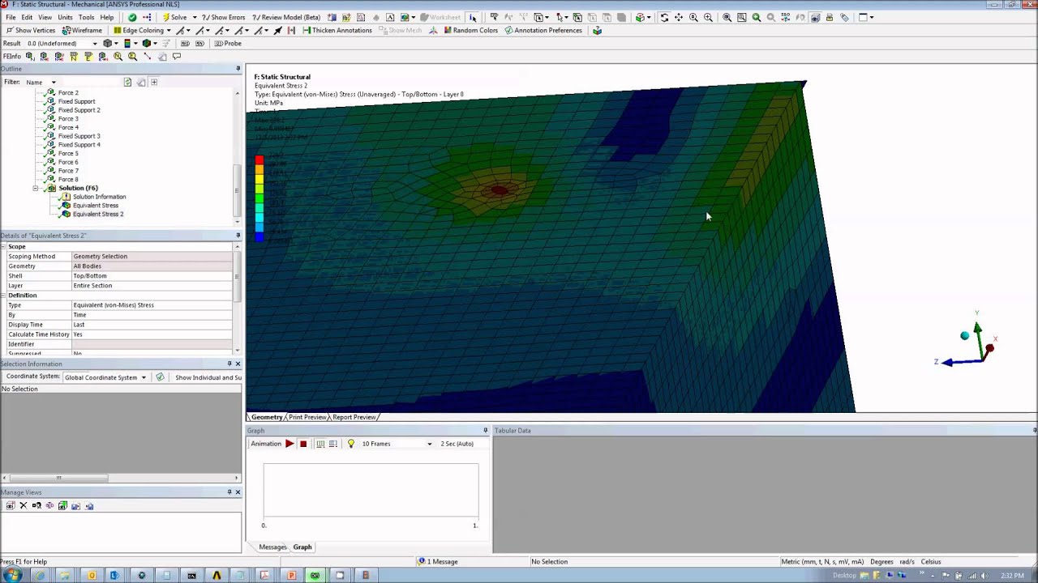The height and width of the screenshot is (583, 1038).
Task: Click the Probe tool button
Action: pos(228,43)
